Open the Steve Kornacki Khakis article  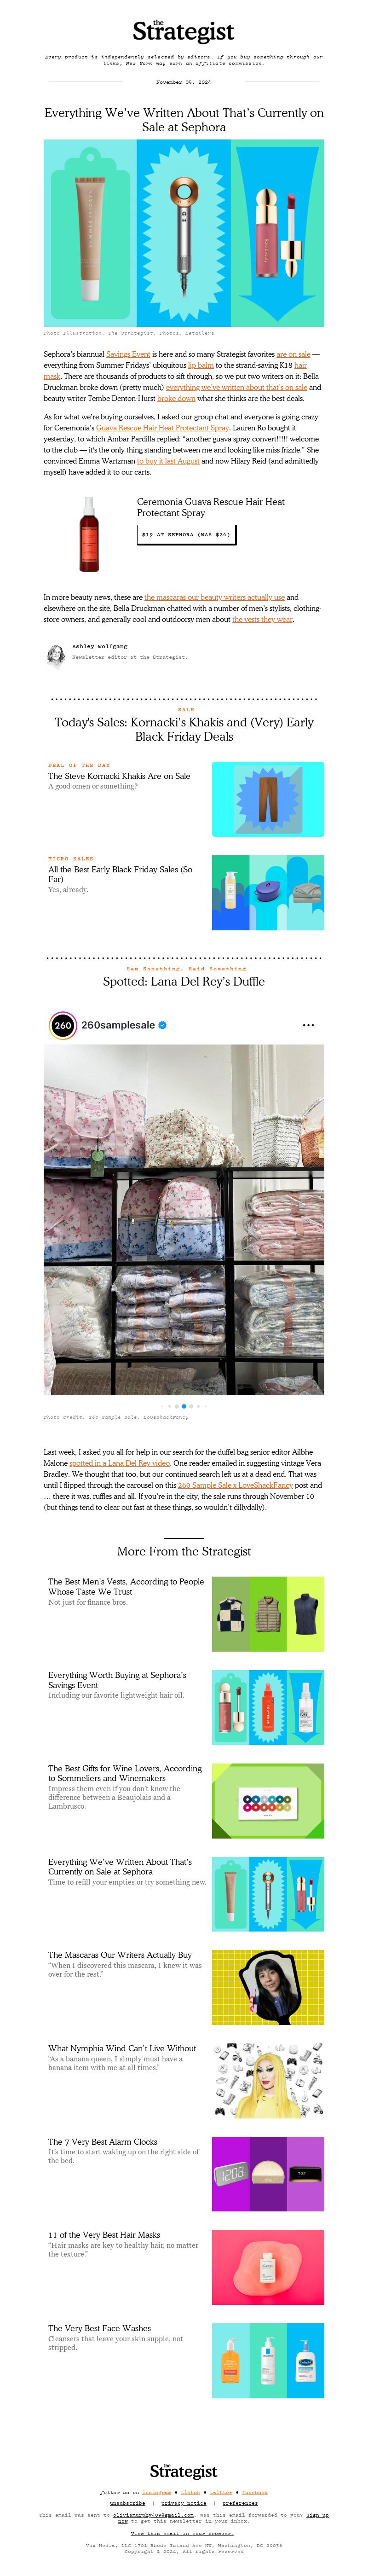pos(119,776)
